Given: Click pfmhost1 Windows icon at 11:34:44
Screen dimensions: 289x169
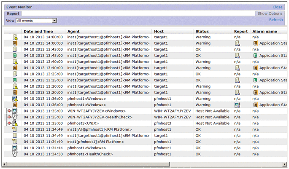Looking at the screenshot, I should pyautogui.click(x=15, y=148).
